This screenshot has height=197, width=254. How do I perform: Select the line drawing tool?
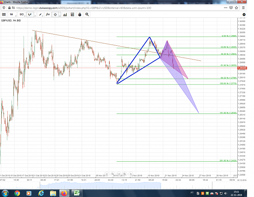pos(40,15)
